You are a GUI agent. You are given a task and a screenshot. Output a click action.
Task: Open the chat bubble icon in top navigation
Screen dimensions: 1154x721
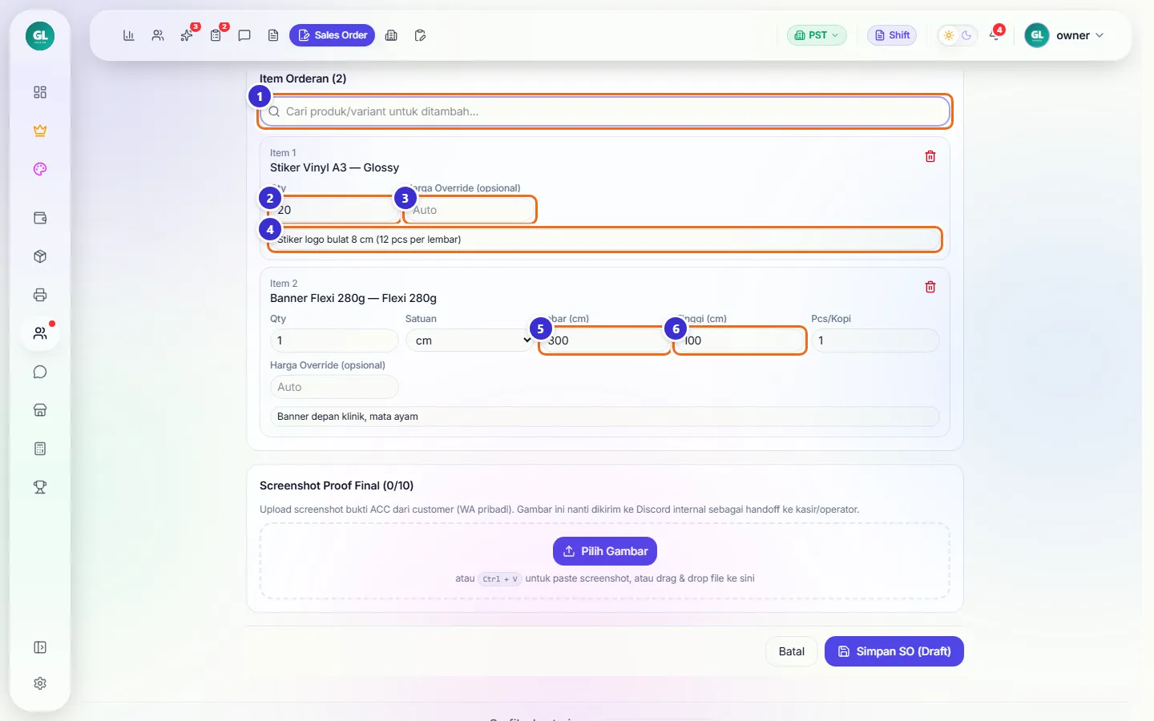click(244, 35)
